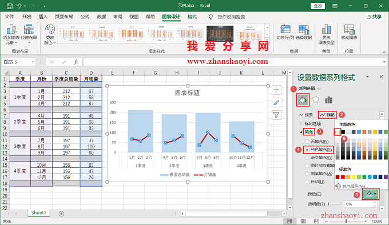Image resolution: width=389 pixels, height=225 pixels.
Task: Switch to Page Layout view in the status bar
Action: point(303,221)
